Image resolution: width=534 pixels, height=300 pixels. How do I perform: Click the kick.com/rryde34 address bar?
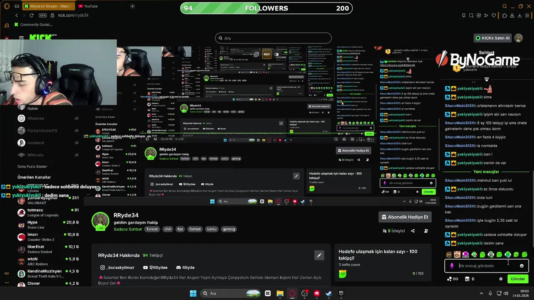[x=73, y=15]
